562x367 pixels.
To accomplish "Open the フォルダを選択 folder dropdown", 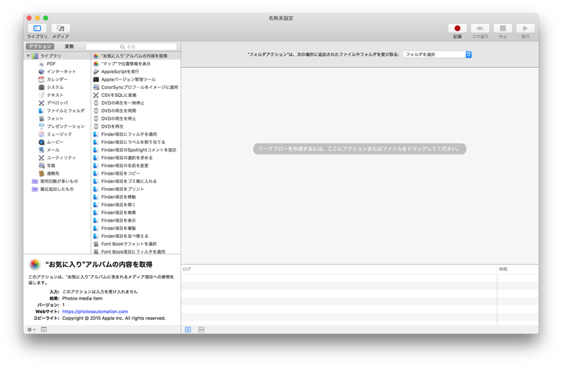I will [x=437, y=55].
